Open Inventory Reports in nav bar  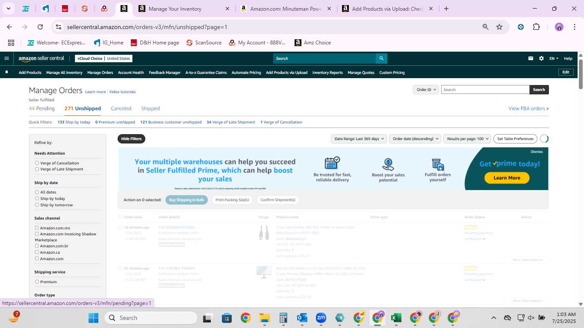(327, 73)
